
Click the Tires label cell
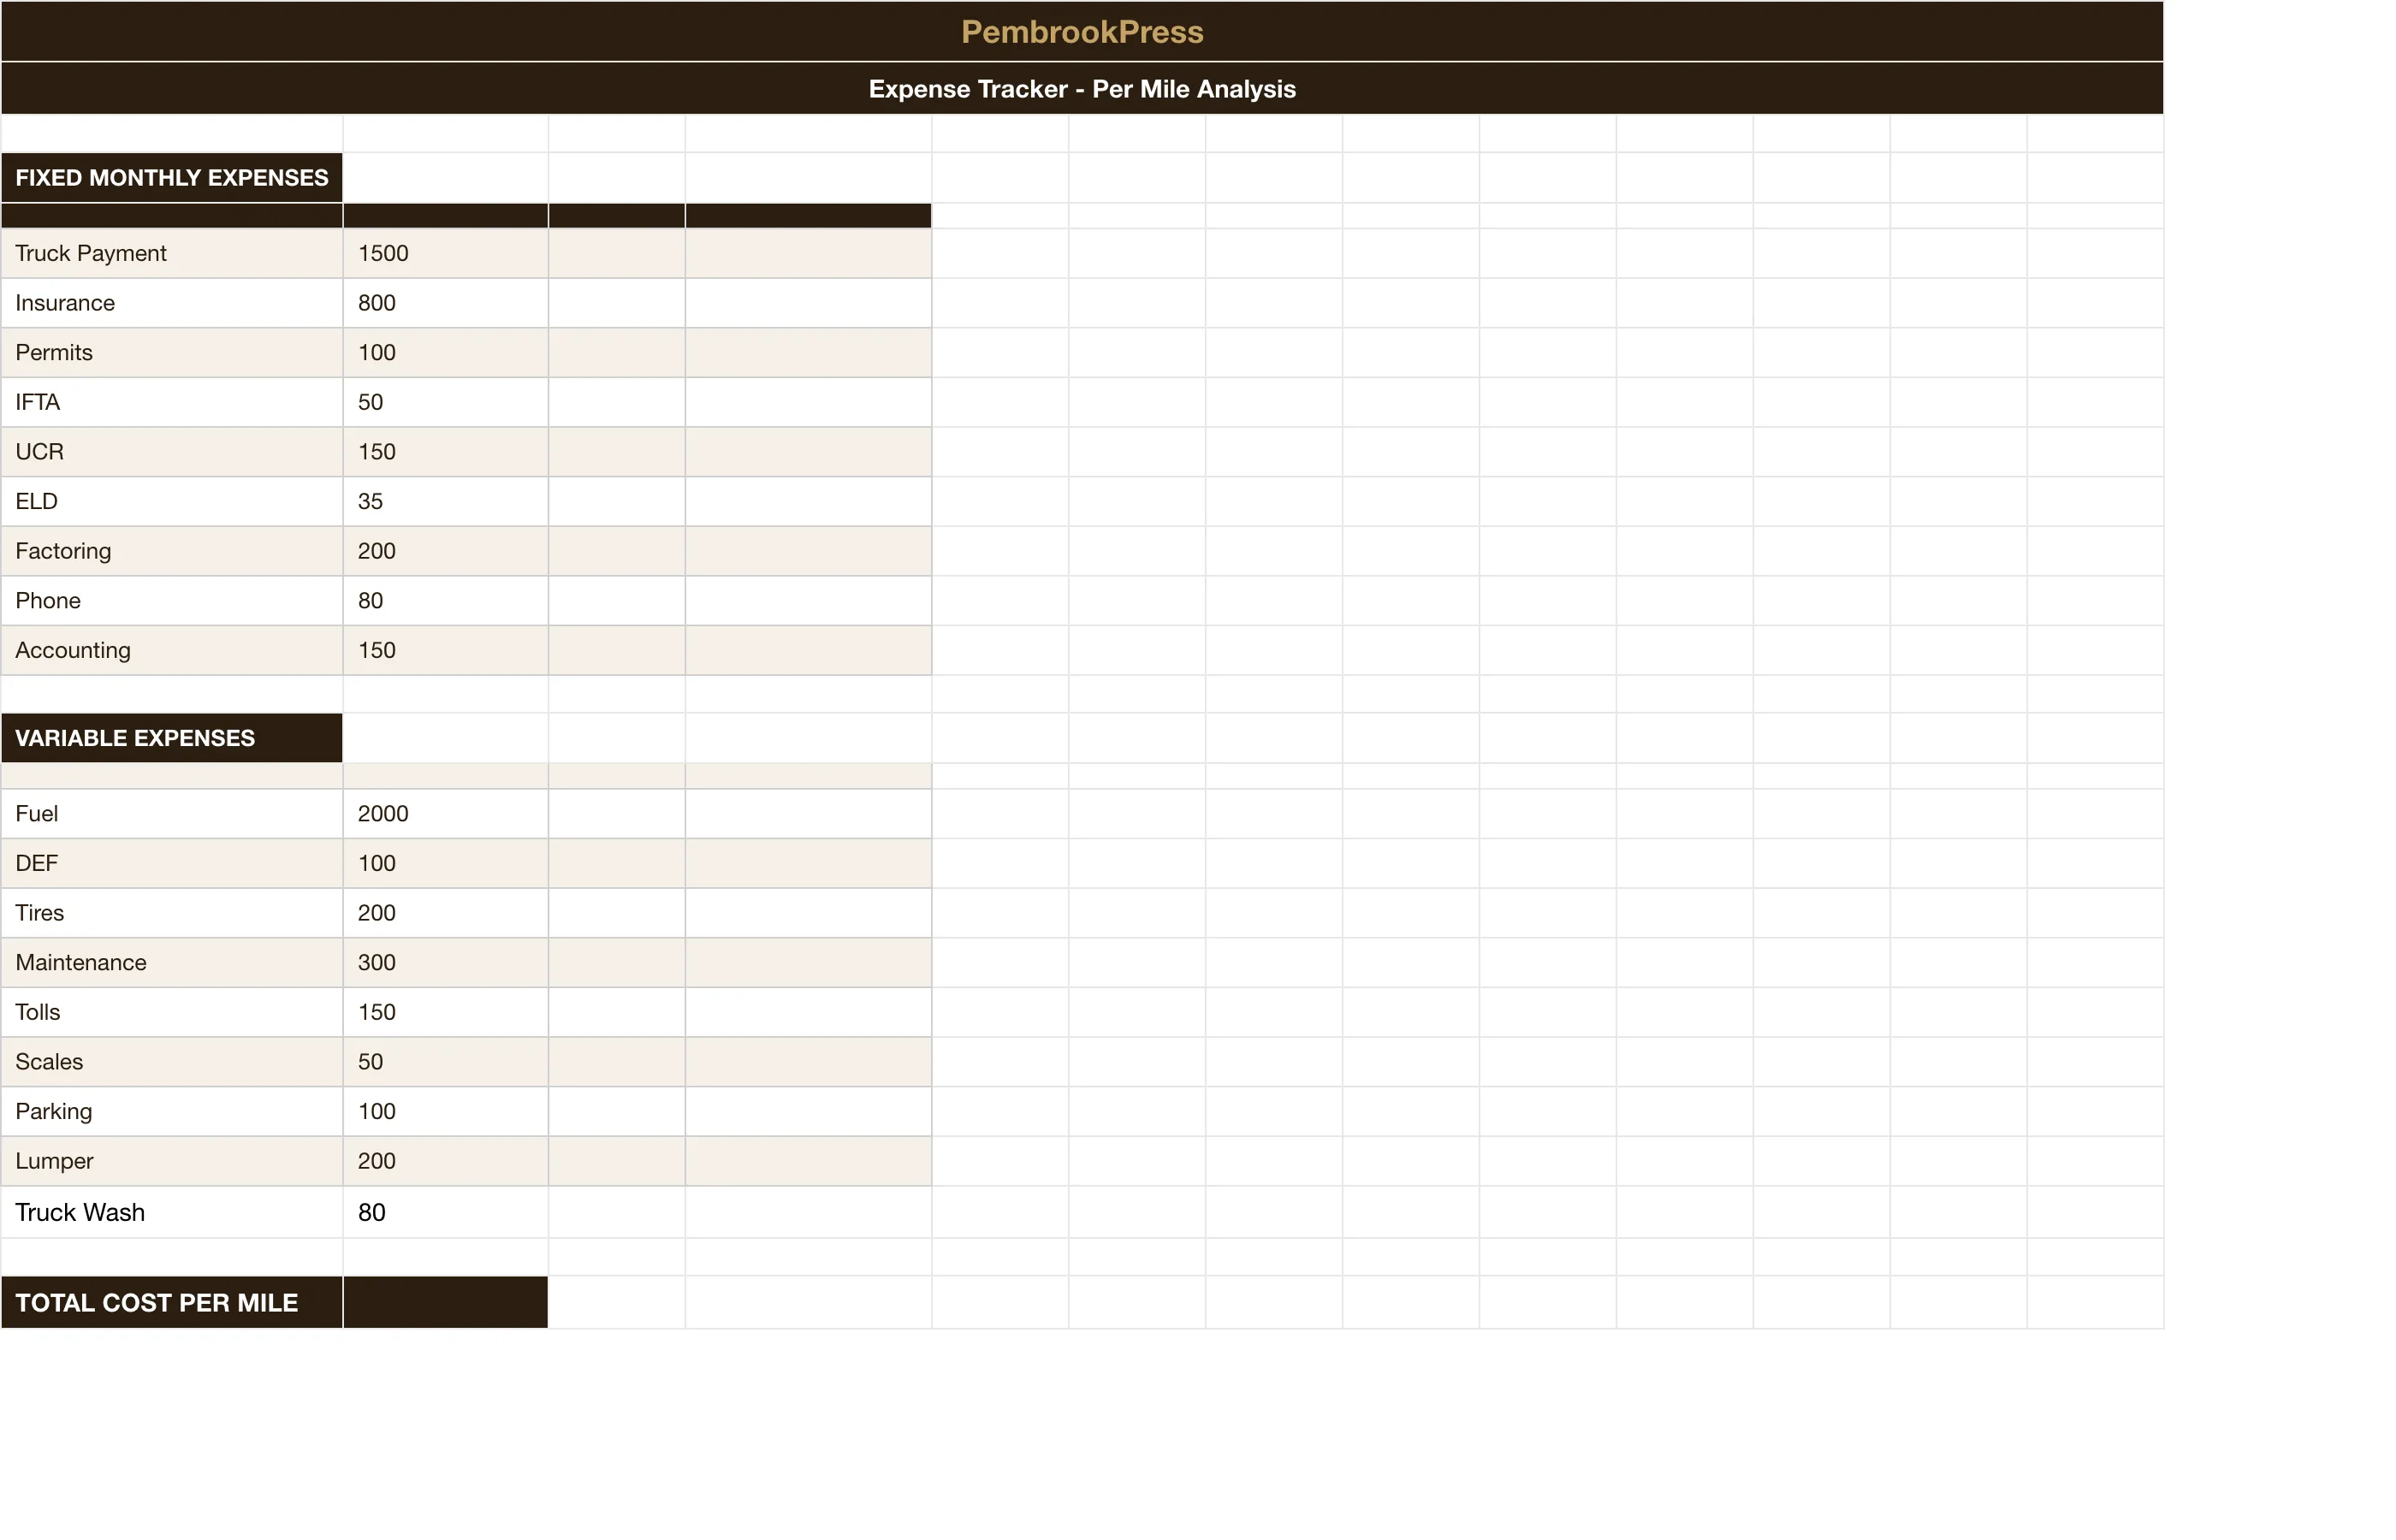click(x=172, y=913)
